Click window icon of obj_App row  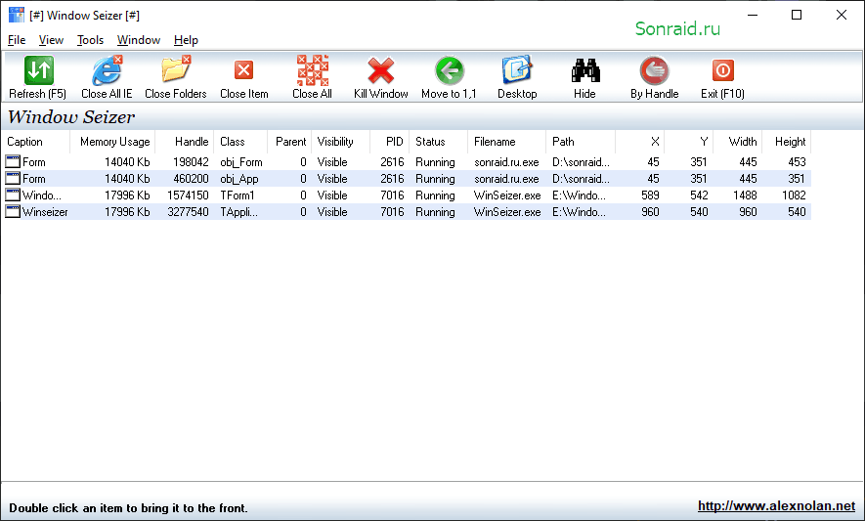pos(13,178)
